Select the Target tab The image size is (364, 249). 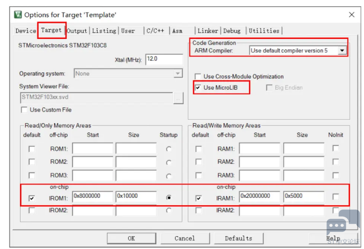[x=51, y=30]
